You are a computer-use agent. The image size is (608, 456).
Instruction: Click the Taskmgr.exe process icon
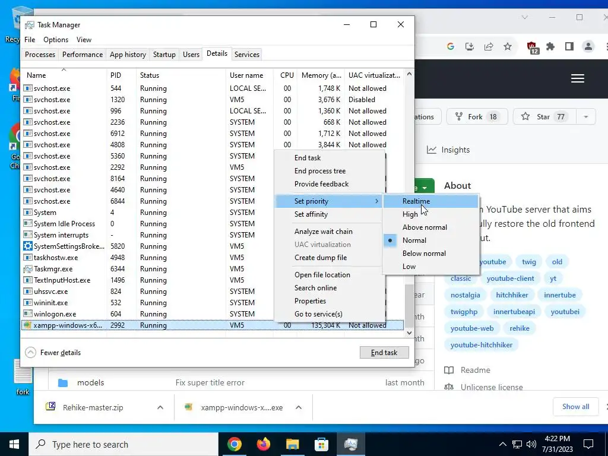coord(27,269)
